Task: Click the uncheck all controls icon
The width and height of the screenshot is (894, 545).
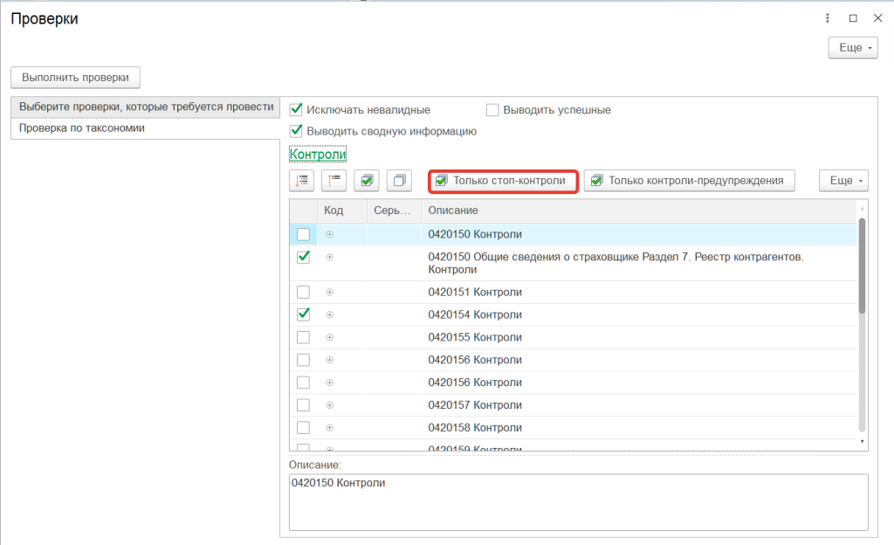Action: click(400, 181)
